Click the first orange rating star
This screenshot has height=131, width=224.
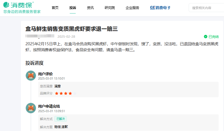tap(57, 93)
